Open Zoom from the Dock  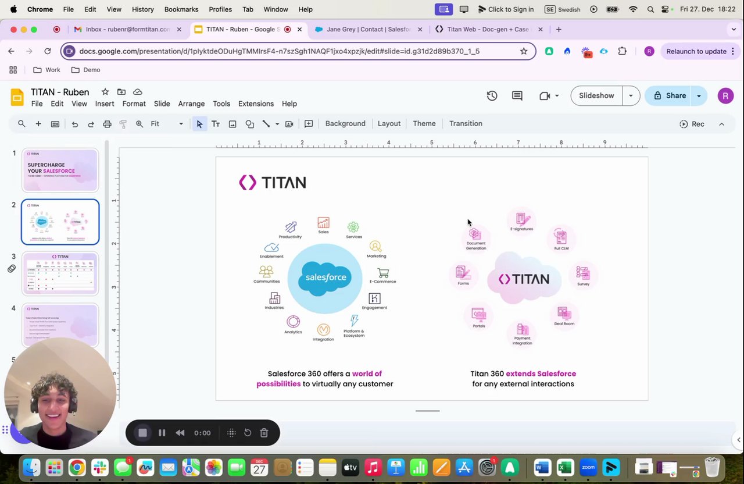(x=588, y=468)
